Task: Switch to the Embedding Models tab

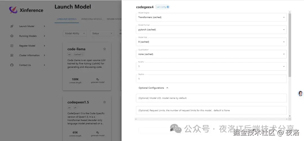Action: tap(91, 19)
